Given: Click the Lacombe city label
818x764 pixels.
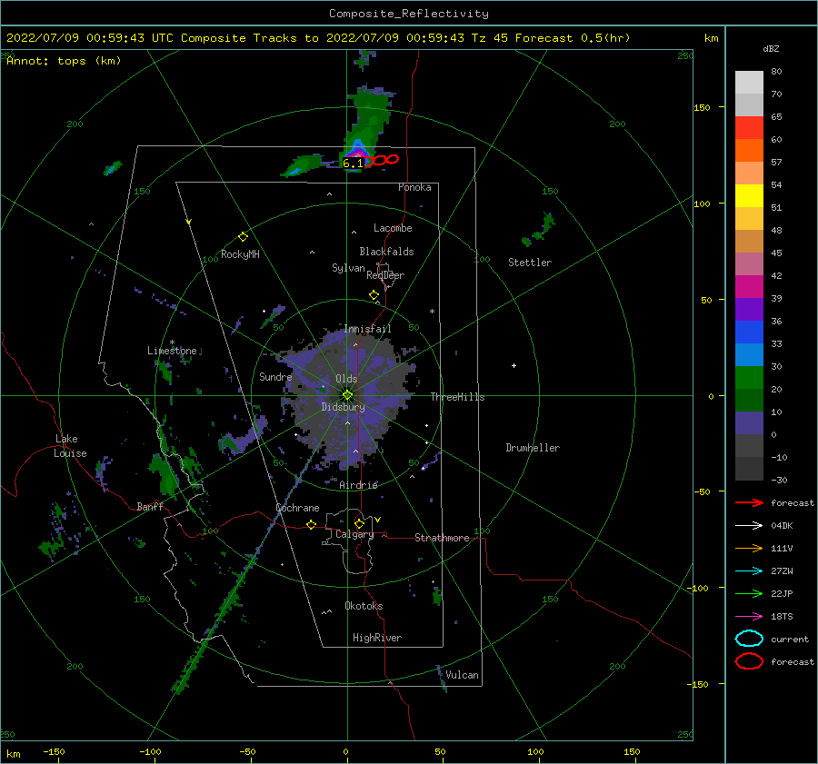Looking at the screenshot, I should pos(393,228).
